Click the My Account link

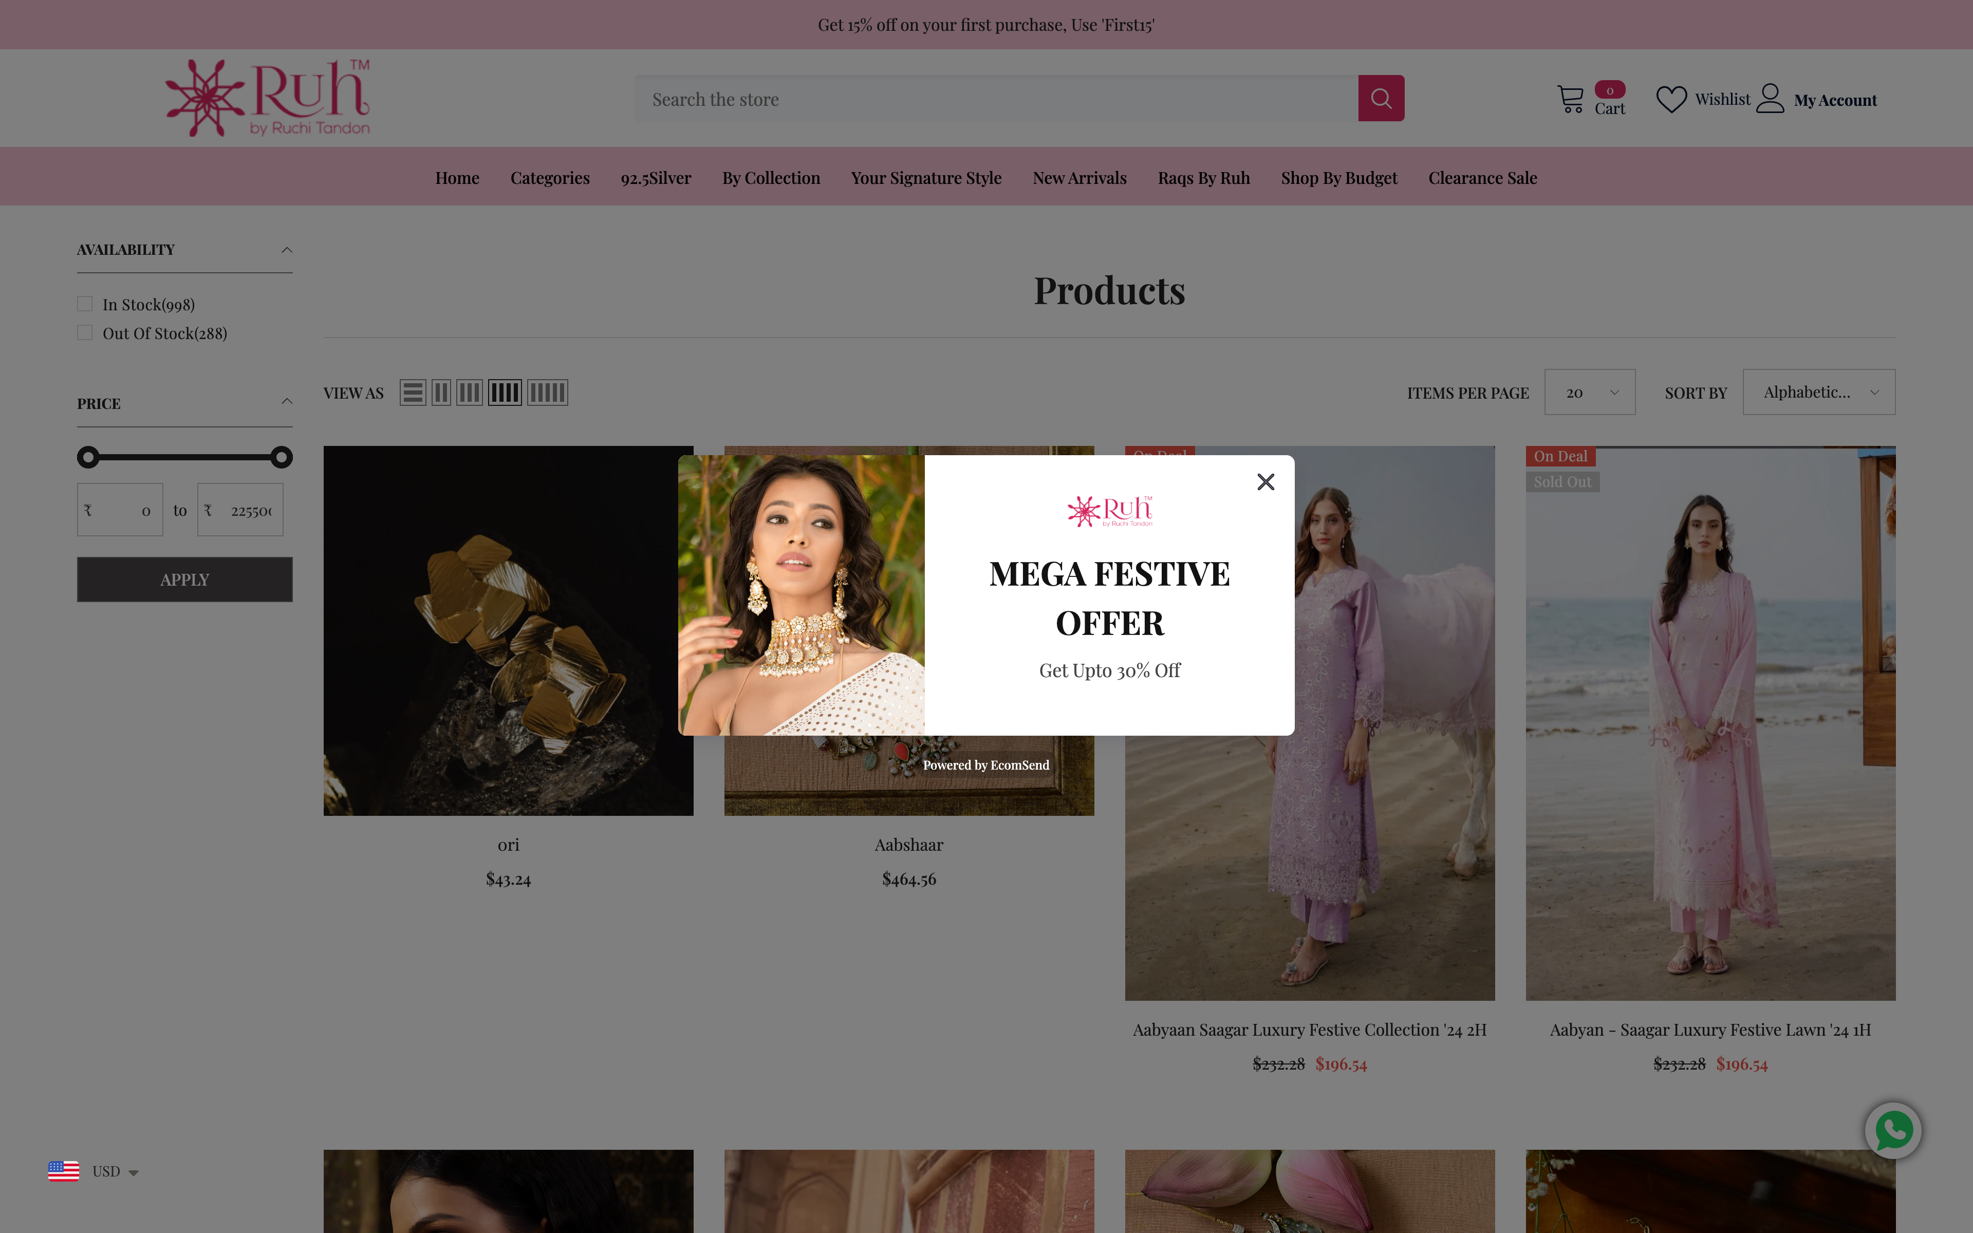pos(1834,100)
